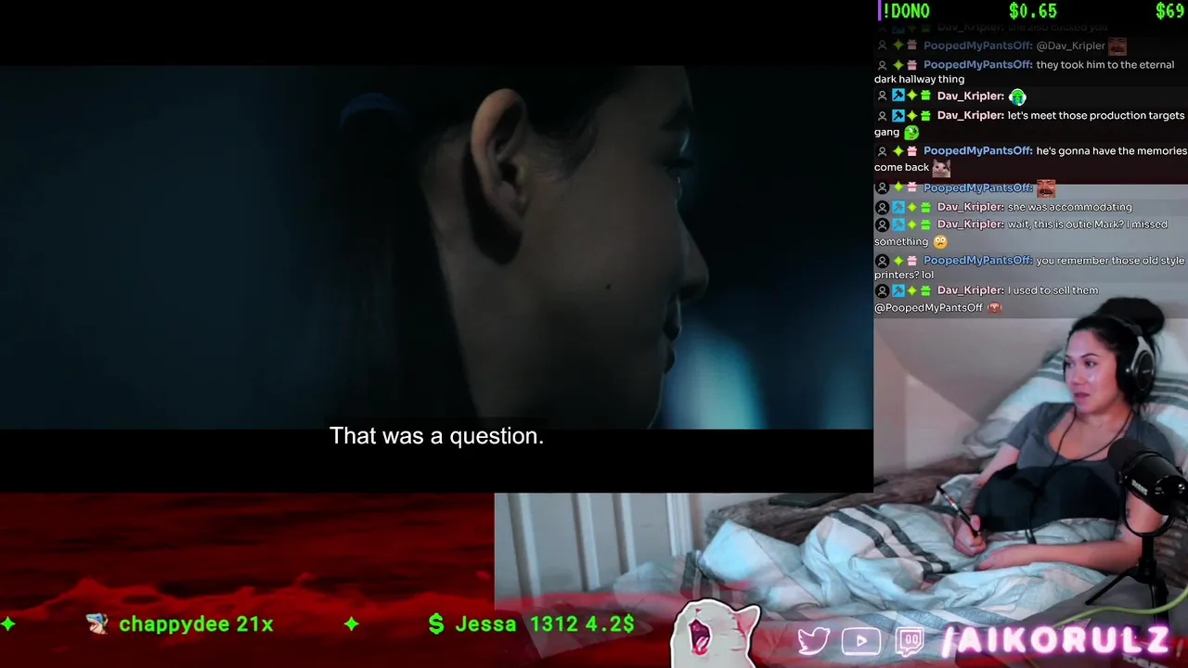
Task: Click the moderator badge beside 'I used to sell them'
Action: click(898, 291)
